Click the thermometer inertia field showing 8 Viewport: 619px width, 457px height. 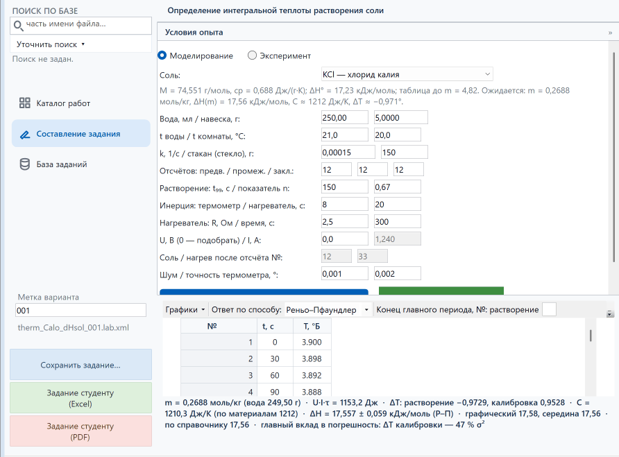point(345,205)
